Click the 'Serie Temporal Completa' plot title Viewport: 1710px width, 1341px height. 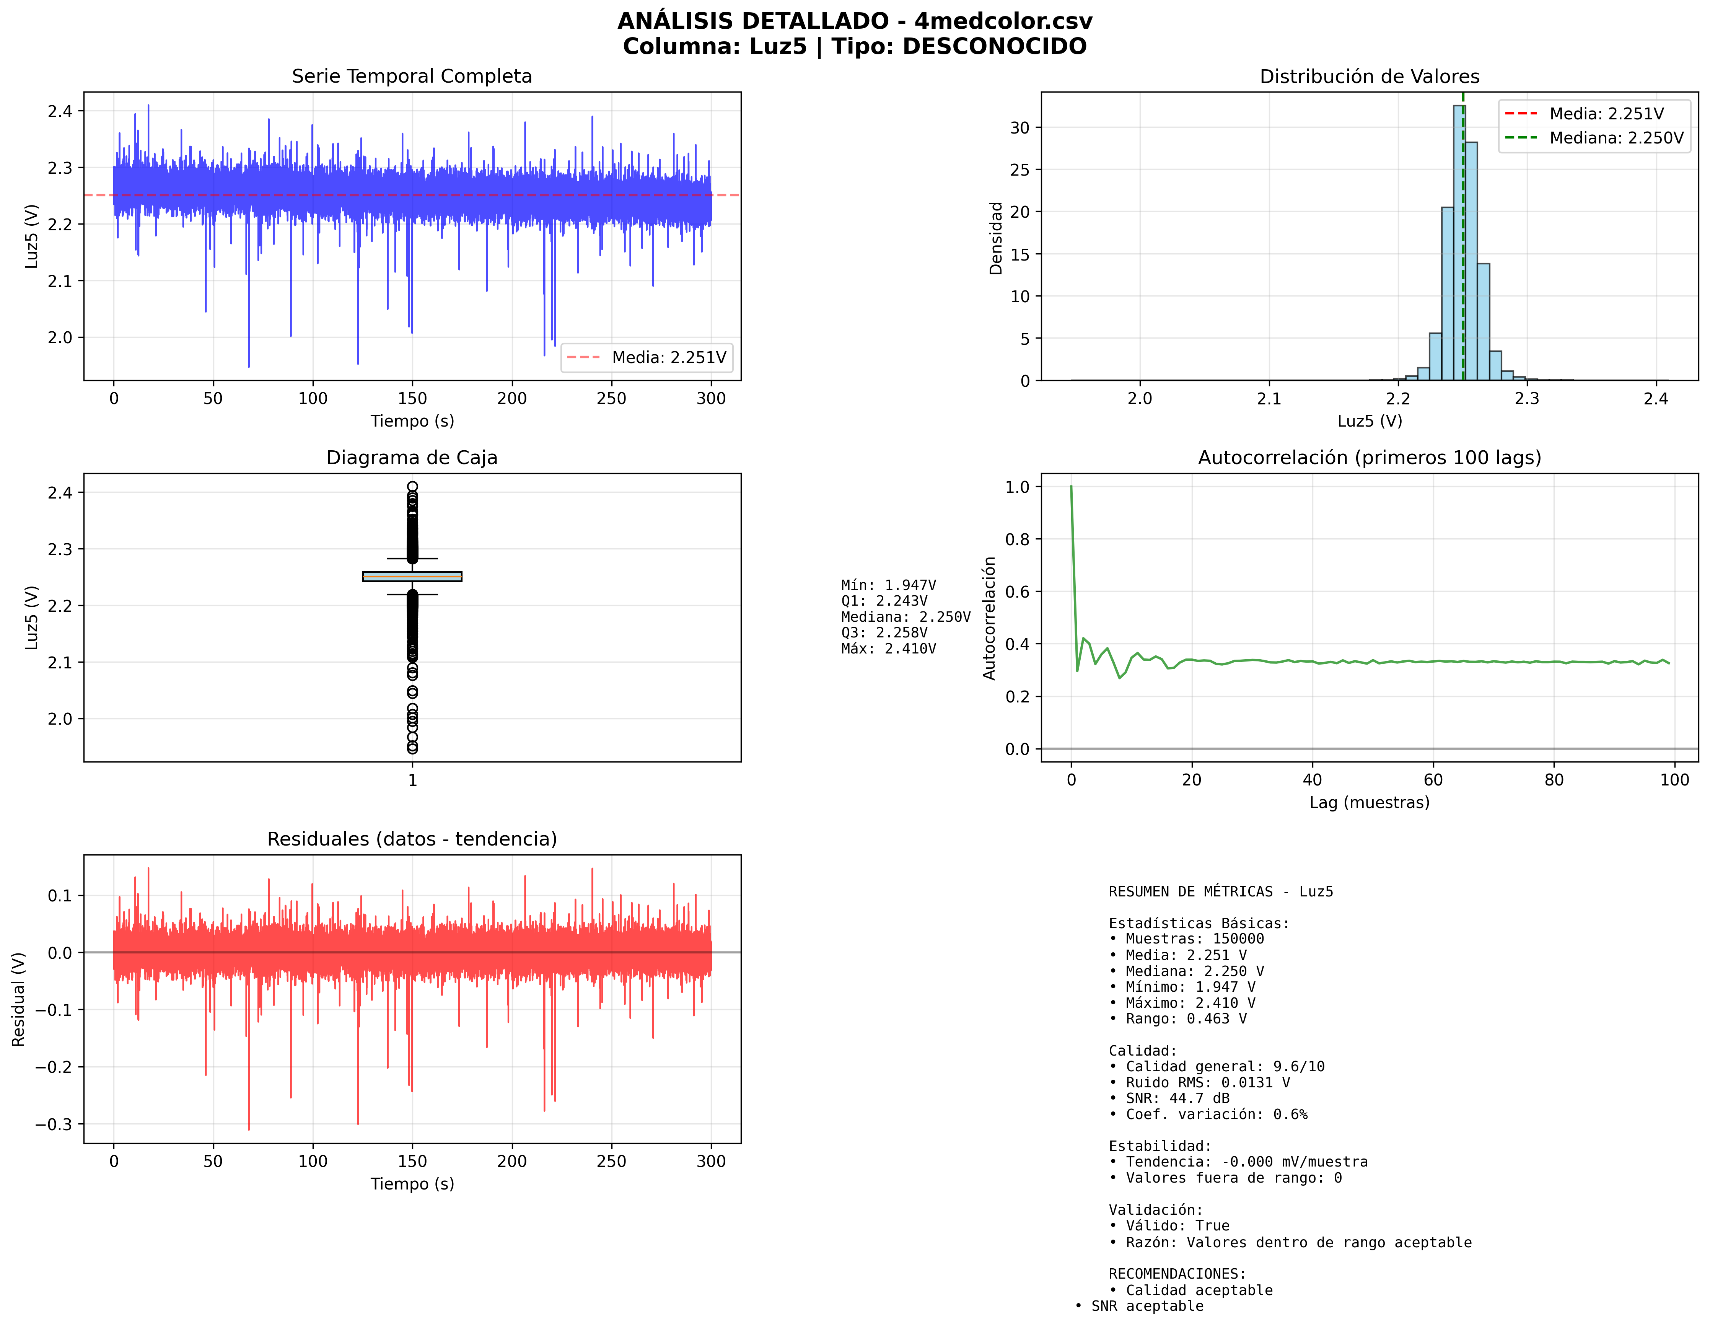click(411, 76)
